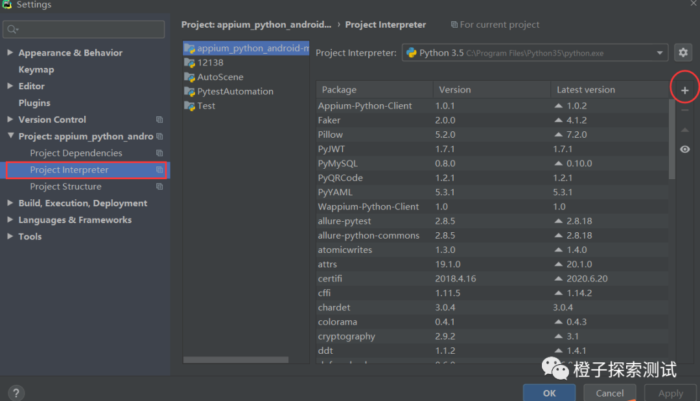The width and height of the screenshot is (700, 401).
Task: Expand the Version Control section
Action: coord(10,119)
